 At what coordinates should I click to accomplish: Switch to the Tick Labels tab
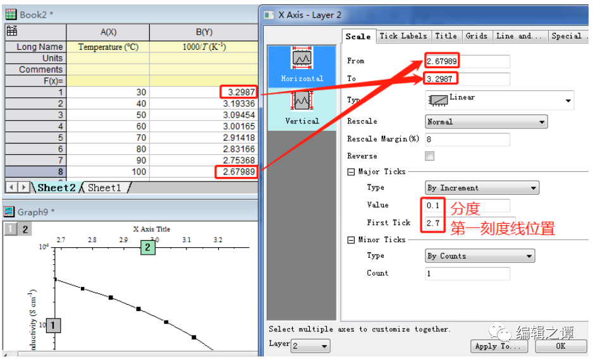pos(403,36)
